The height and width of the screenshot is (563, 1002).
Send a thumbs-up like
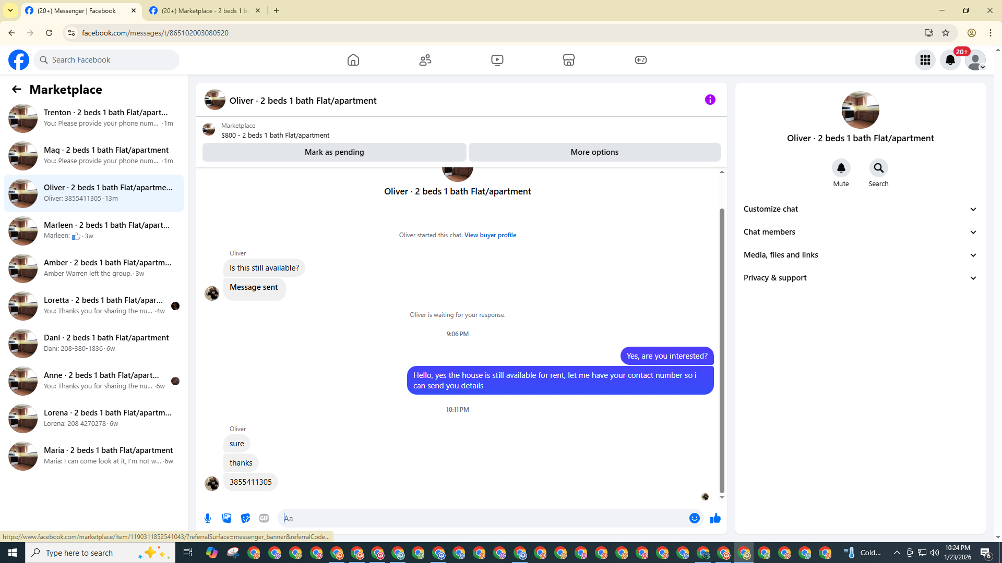pos(715,518)
